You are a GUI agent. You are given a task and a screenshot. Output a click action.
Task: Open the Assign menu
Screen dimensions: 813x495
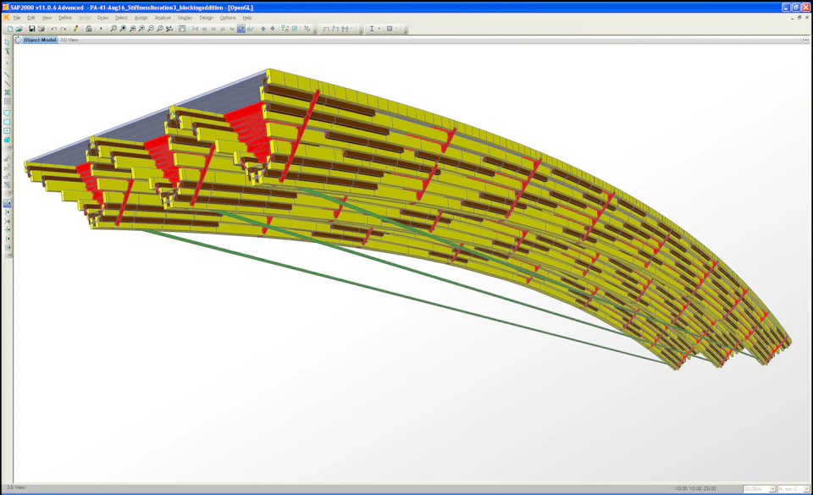141,18
